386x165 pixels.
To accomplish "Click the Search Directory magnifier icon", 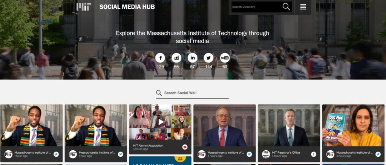I will [286, 7].
